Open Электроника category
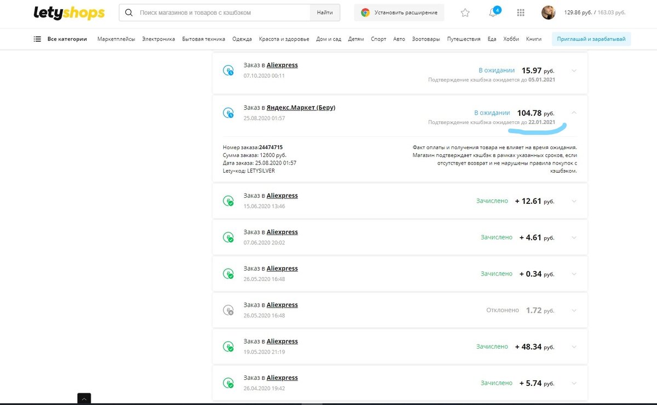 tap(159, 39)
